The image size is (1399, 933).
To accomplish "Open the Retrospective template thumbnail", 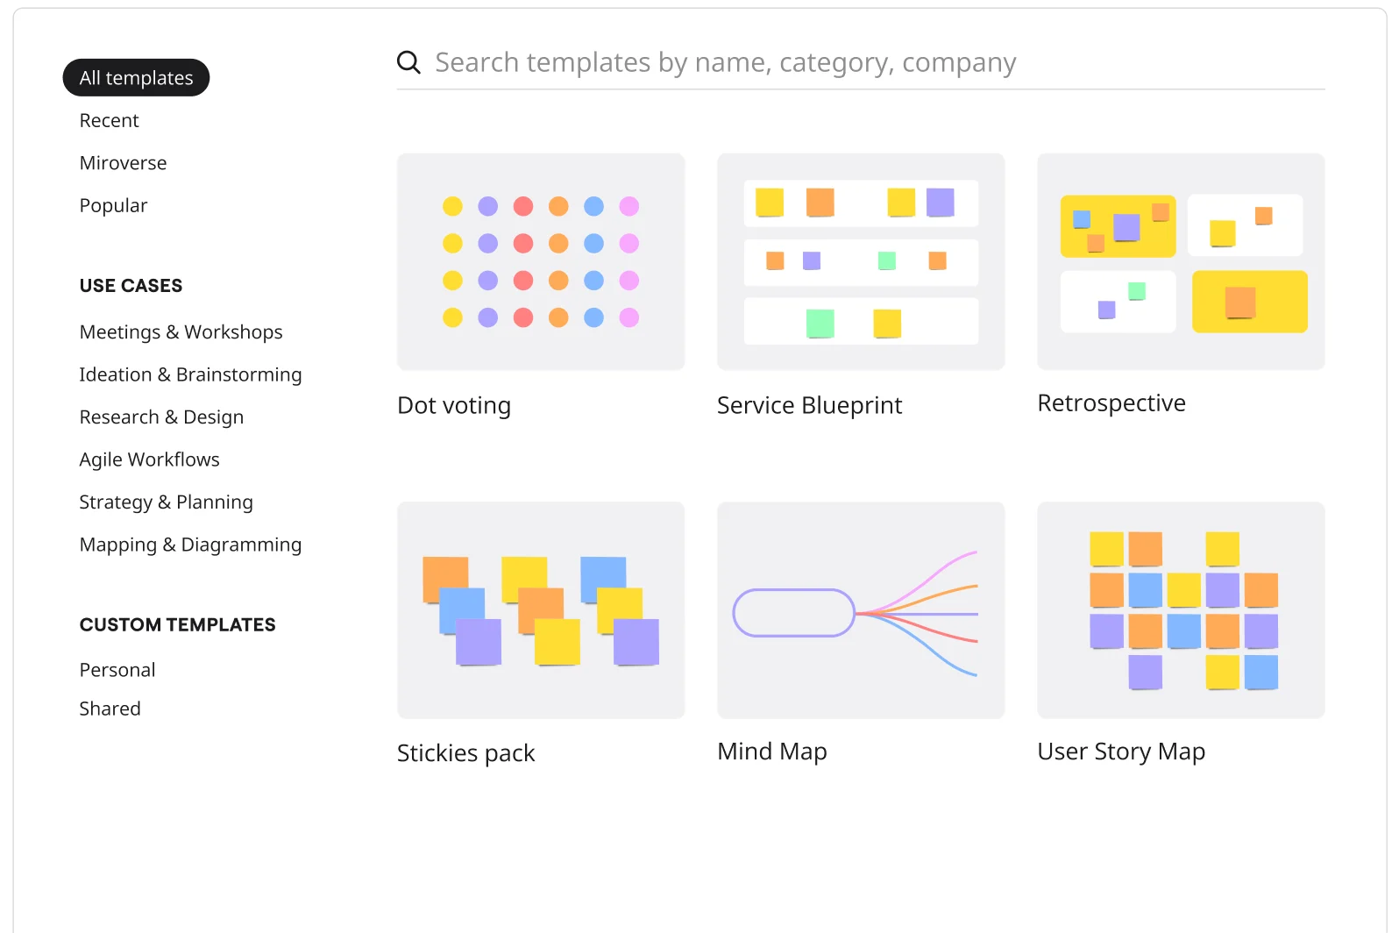I will pyautogui.click(x=1181, y=262).
